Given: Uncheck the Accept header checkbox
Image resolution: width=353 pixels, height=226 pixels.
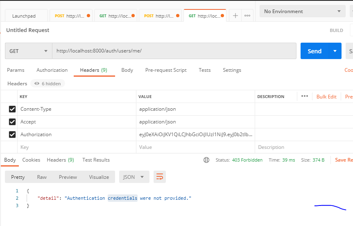Looking at the screenshot, I should pyautogui.click(x=12, y=122).
